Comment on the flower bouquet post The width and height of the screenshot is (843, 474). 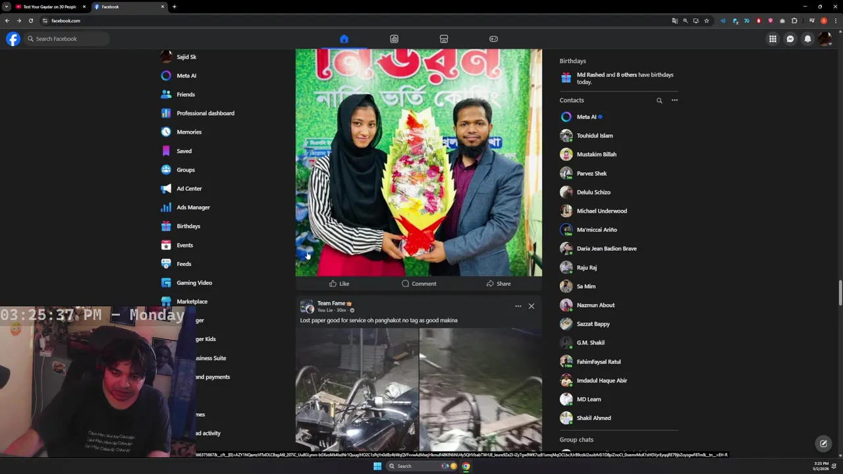(x=419, y=284)
